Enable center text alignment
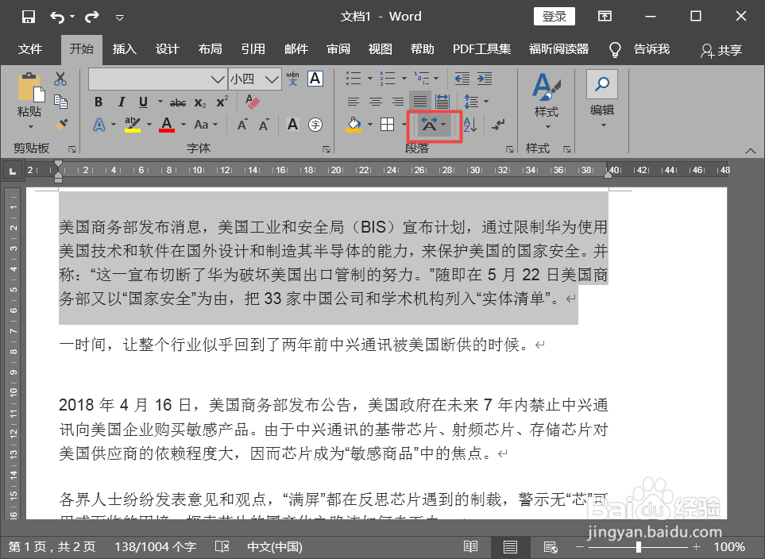This screenshot has width=765, height=559. coord(375,100)
